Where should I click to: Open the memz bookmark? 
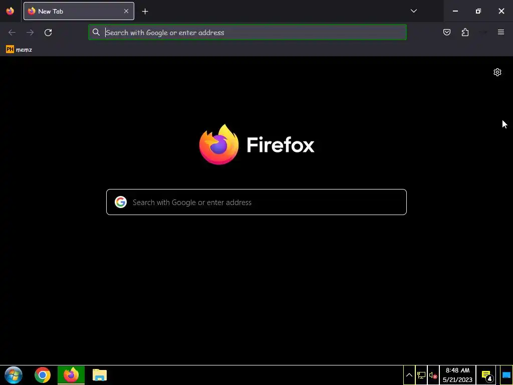pyautogui.click(x=19, y=50)
